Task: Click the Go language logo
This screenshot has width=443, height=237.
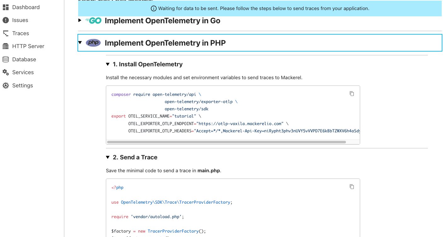Action: tap(93, 21)
